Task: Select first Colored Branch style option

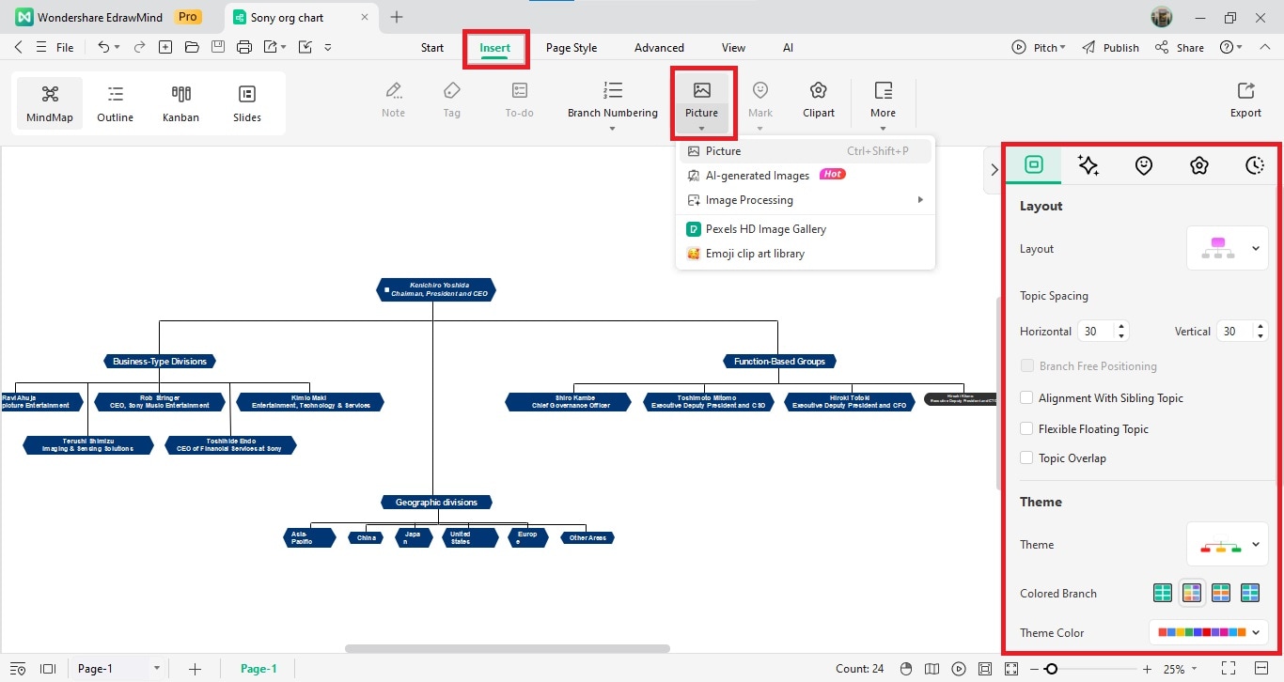Action: [1163, 593]
